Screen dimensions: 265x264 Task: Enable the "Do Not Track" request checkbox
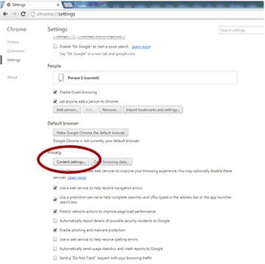[55, 258]
